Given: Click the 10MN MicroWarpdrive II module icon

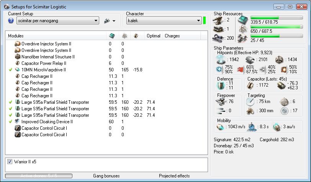Looking at the screenshot, I should (x=18, y=70).
